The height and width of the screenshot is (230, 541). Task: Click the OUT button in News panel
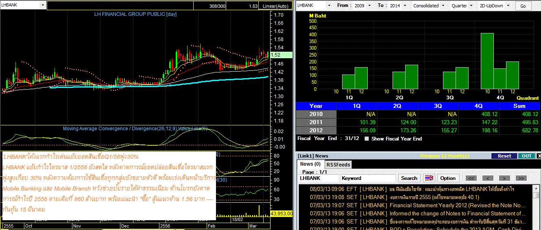coord(526,156)
